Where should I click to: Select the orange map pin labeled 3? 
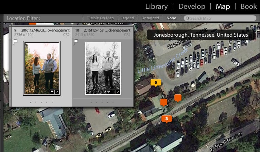click(167, 119)
